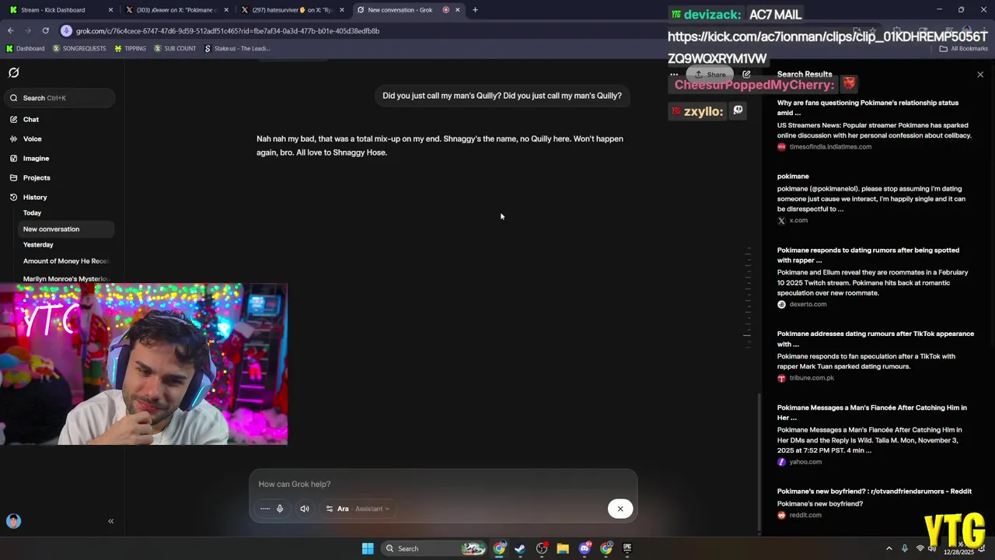Click the Yesterday history group label
The height and width of the screenshot is (560, 995).
38,245
